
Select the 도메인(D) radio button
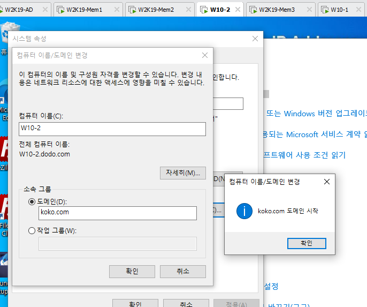pyautogui.click(x=32, y=202)
